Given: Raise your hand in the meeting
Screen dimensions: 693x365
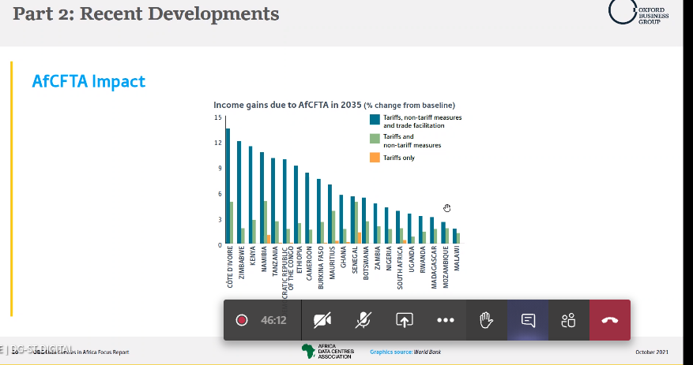Looking at the screenshot, I should pos(487,320).
